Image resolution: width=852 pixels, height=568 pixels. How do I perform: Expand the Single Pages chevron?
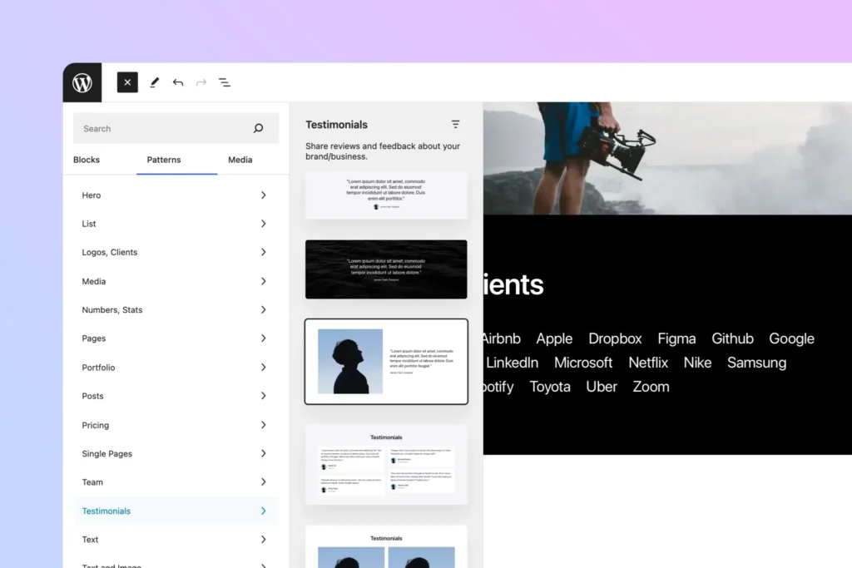point(263,453)
